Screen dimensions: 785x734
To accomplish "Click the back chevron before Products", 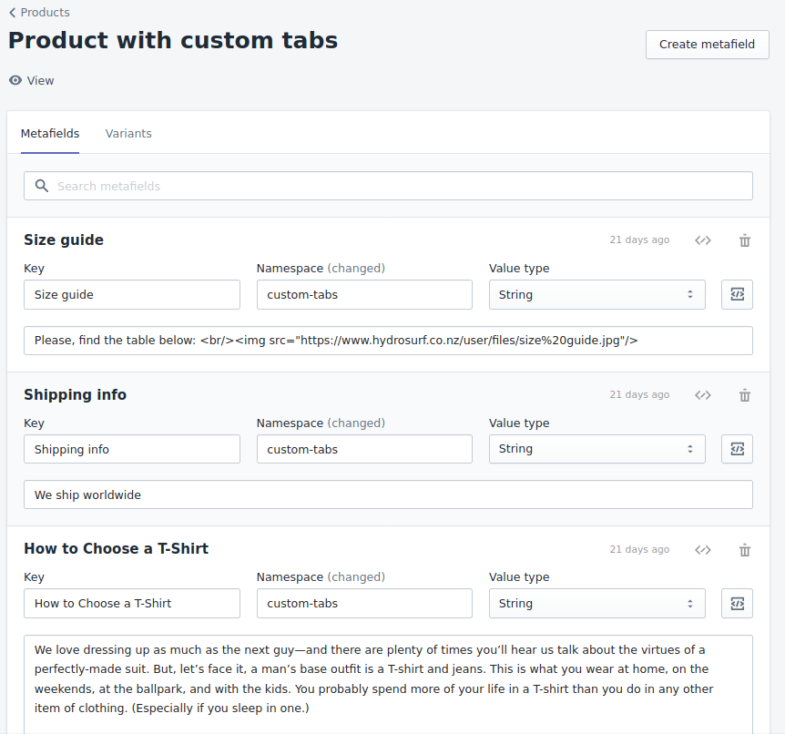I will tap(13, 13).
